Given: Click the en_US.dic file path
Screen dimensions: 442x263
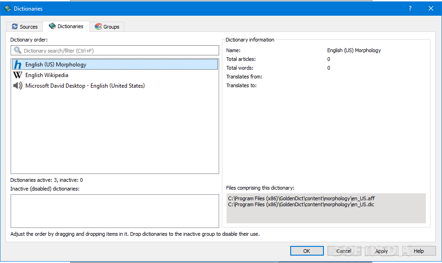Looking at the screenshot, I should coord(301,205).
